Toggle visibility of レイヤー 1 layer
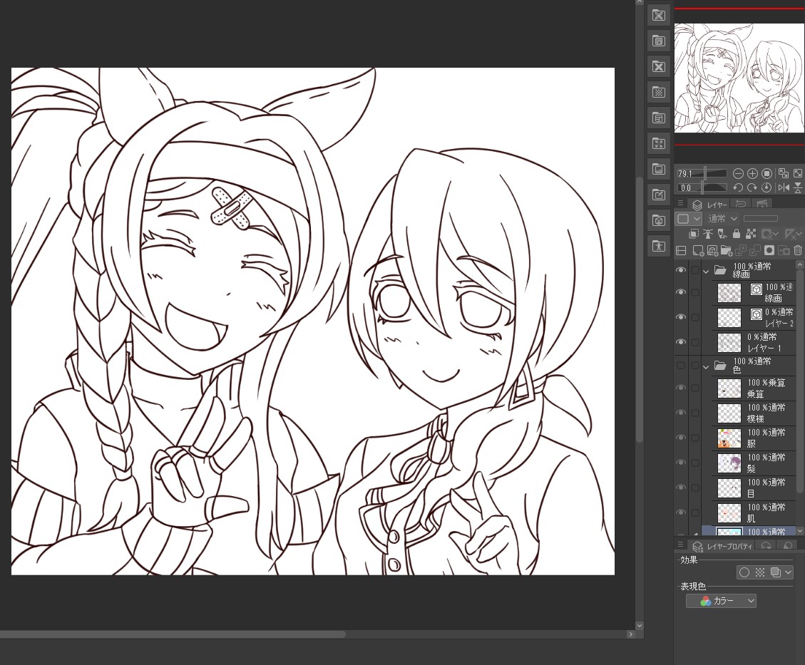805x665 pixels. click(681, 342)
